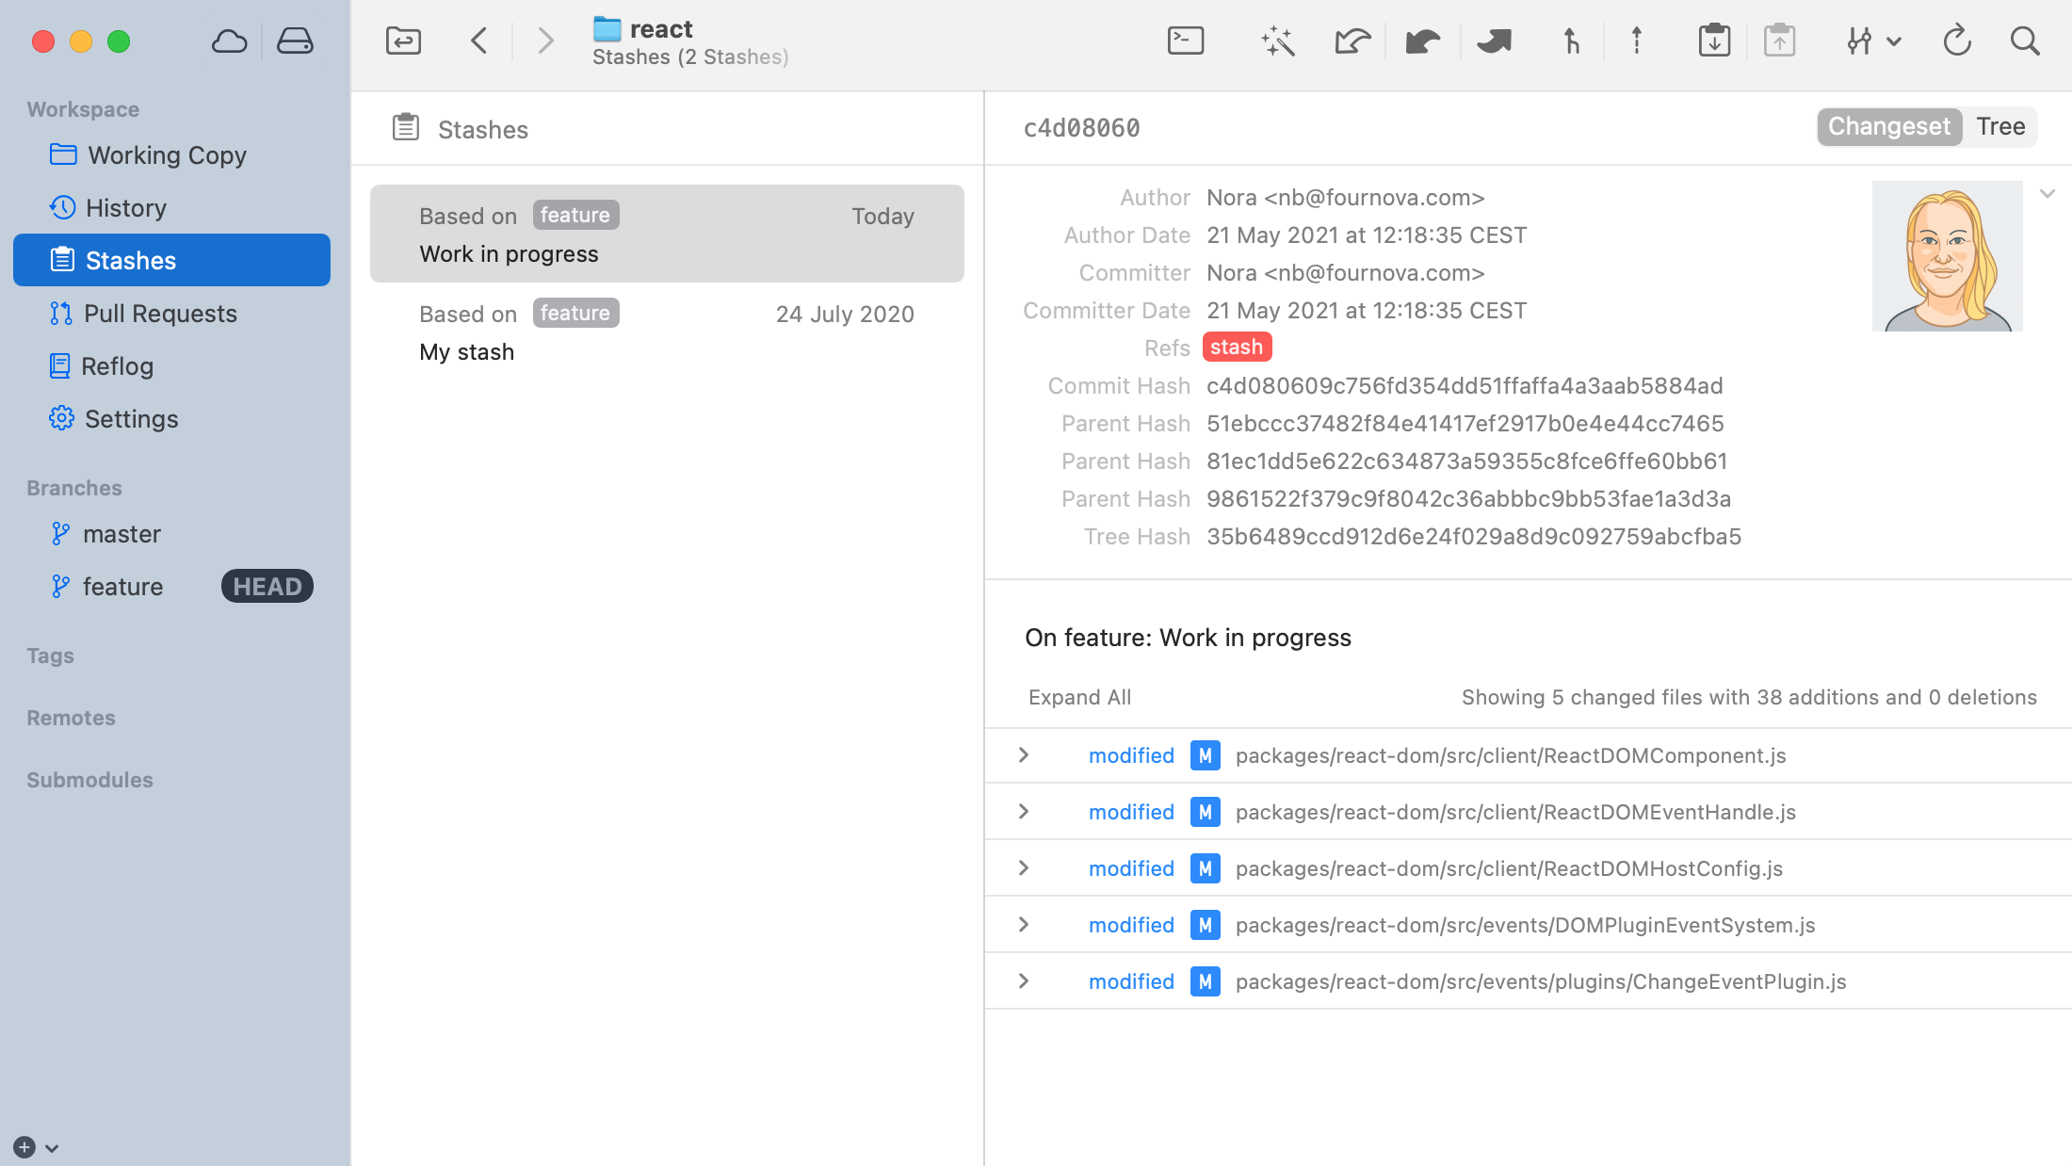Open History in the sidebar
The width and height of the screenshot is (2072, 1166).
tap(125, 208)
